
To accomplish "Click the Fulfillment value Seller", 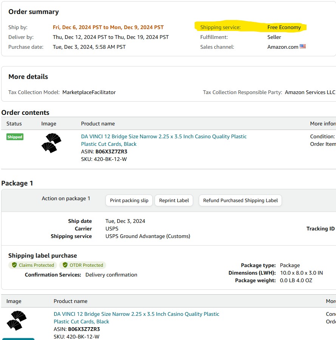I will pyautogui.click(x=274, y=37).
